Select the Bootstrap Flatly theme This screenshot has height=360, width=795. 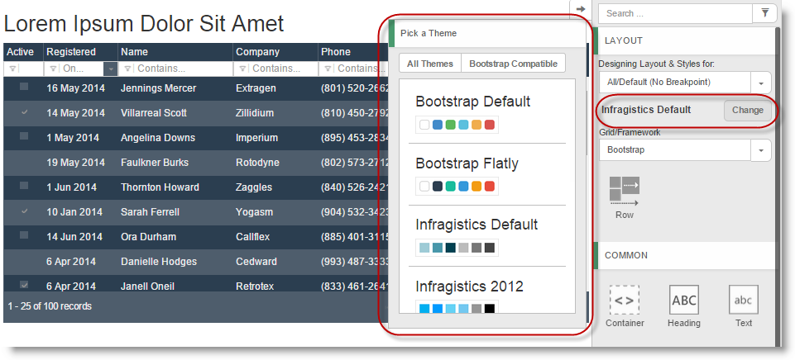(x=467, y=163)
